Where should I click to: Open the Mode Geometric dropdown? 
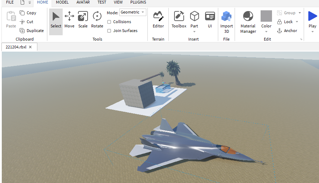(x=133, y=12)
